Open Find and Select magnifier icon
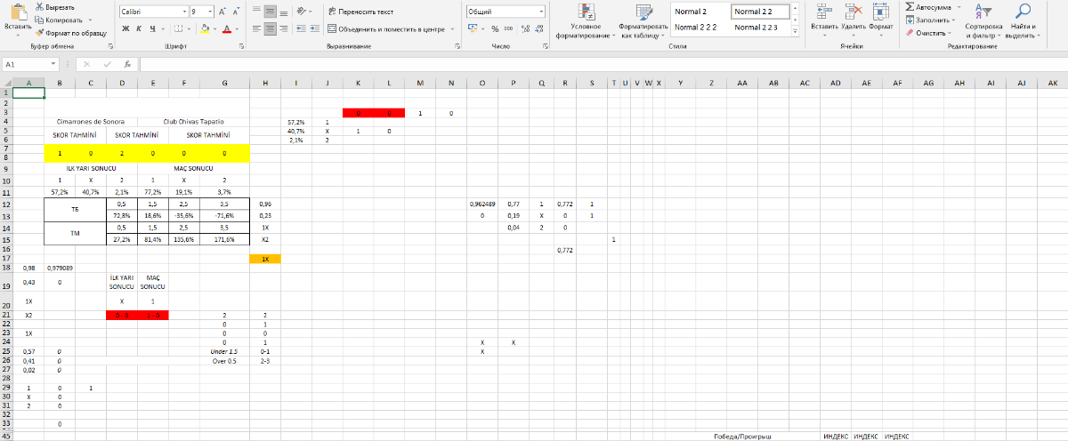Viewport: 1068px width, 441px height. click(x=1023, y=12)
